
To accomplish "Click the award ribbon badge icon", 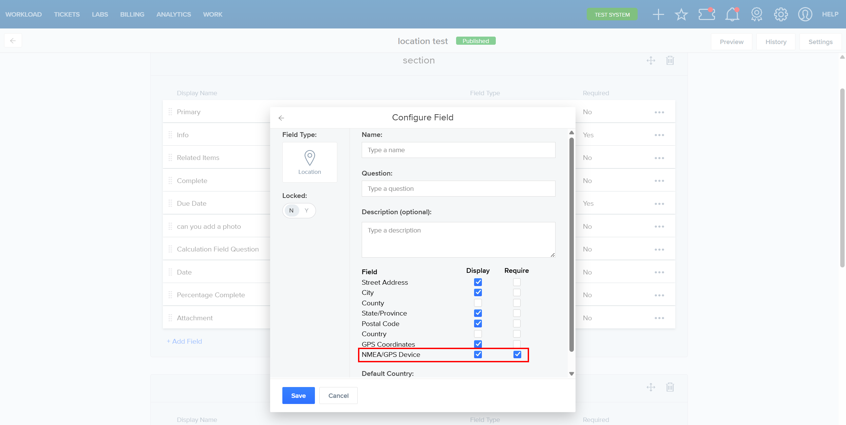I will [756, 15].
